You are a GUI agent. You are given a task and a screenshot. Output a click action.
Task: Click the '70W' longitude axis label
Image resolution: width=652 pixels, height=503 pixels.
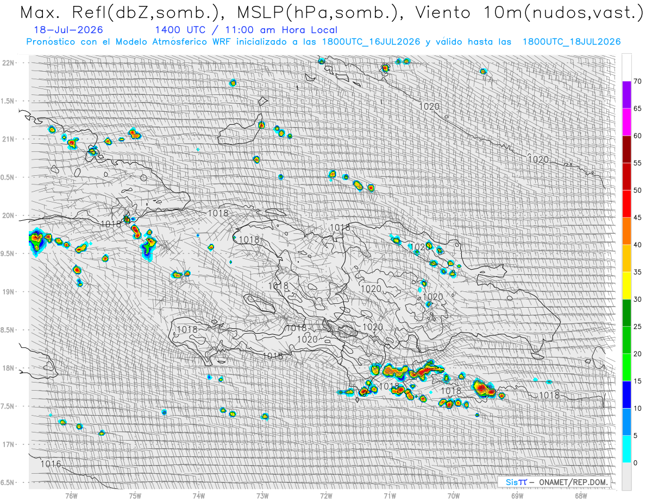(454, 496)
